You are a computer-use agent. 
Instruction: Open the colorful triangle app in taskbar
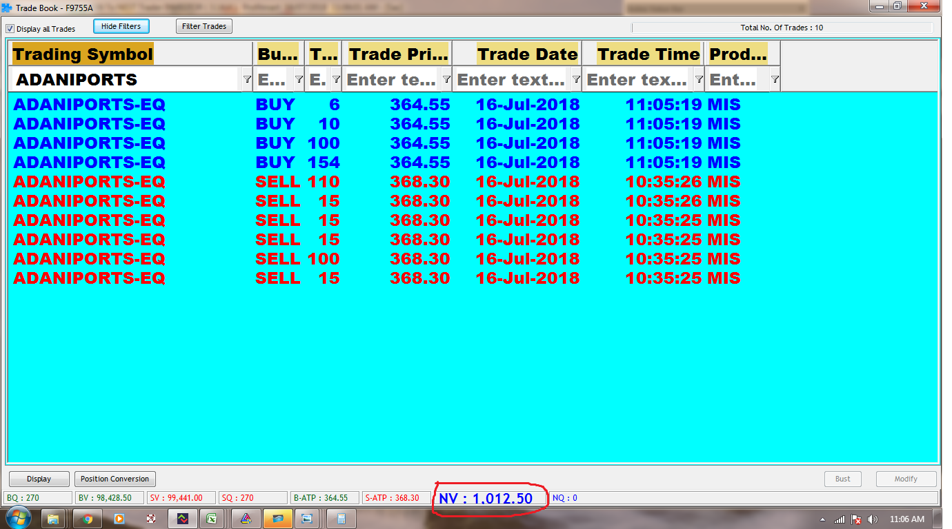(x=246, y=519)
